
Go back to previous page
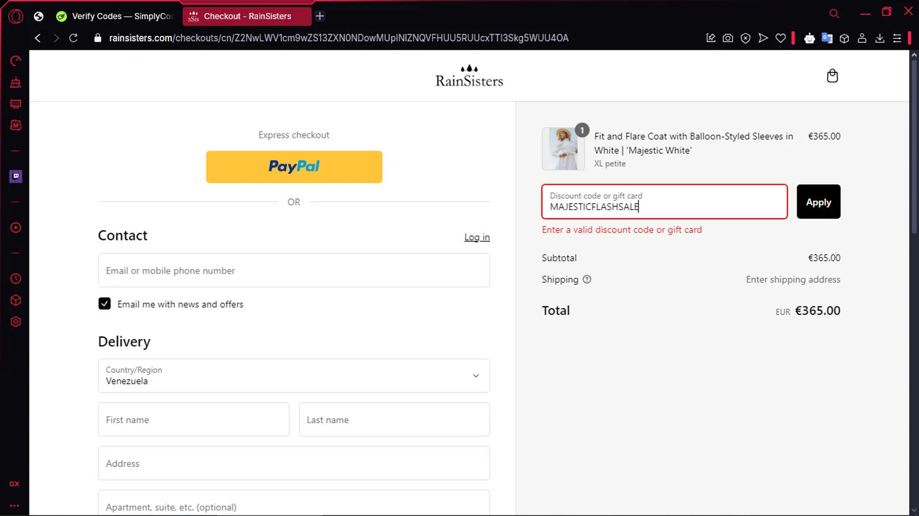(38, 38)
